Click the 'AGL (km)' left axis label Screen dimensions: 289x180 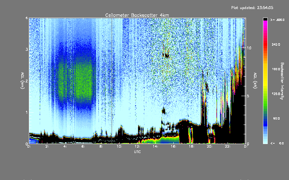point(22,81)
